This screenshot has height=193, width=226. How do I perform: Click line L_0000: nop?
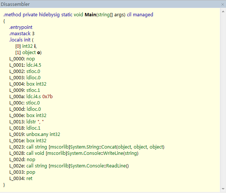22,59
